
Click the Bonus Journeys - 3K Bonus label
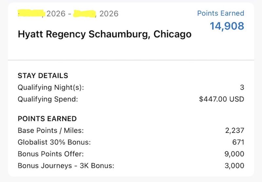pos(66,166)
